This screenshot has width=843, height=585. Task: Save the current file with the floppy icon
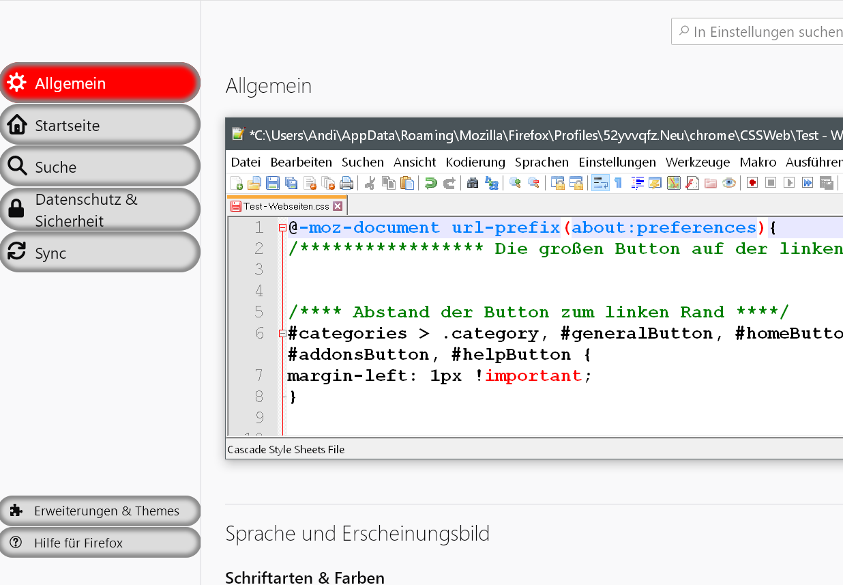click(x=273, y=182)
